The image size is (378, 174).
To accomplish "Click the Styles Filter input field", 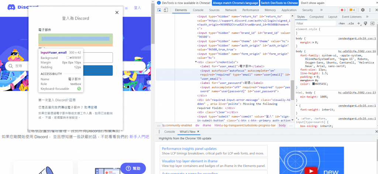I will point(315,23).
